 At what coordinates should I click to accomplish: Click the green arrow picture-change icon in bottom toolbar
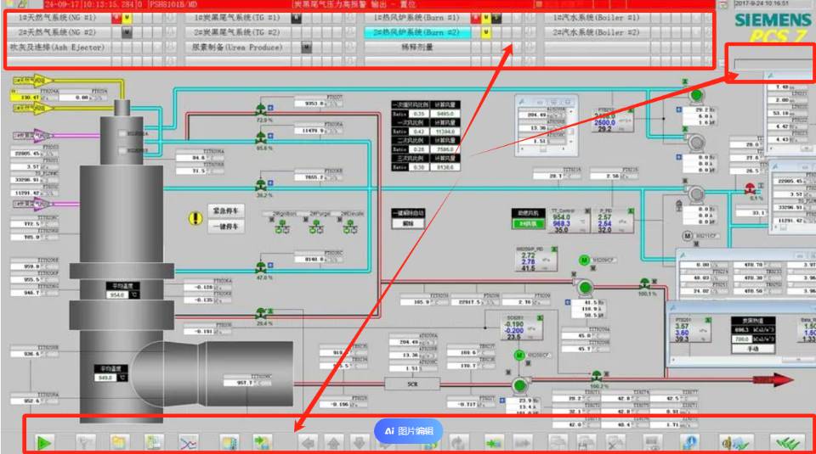493,443
